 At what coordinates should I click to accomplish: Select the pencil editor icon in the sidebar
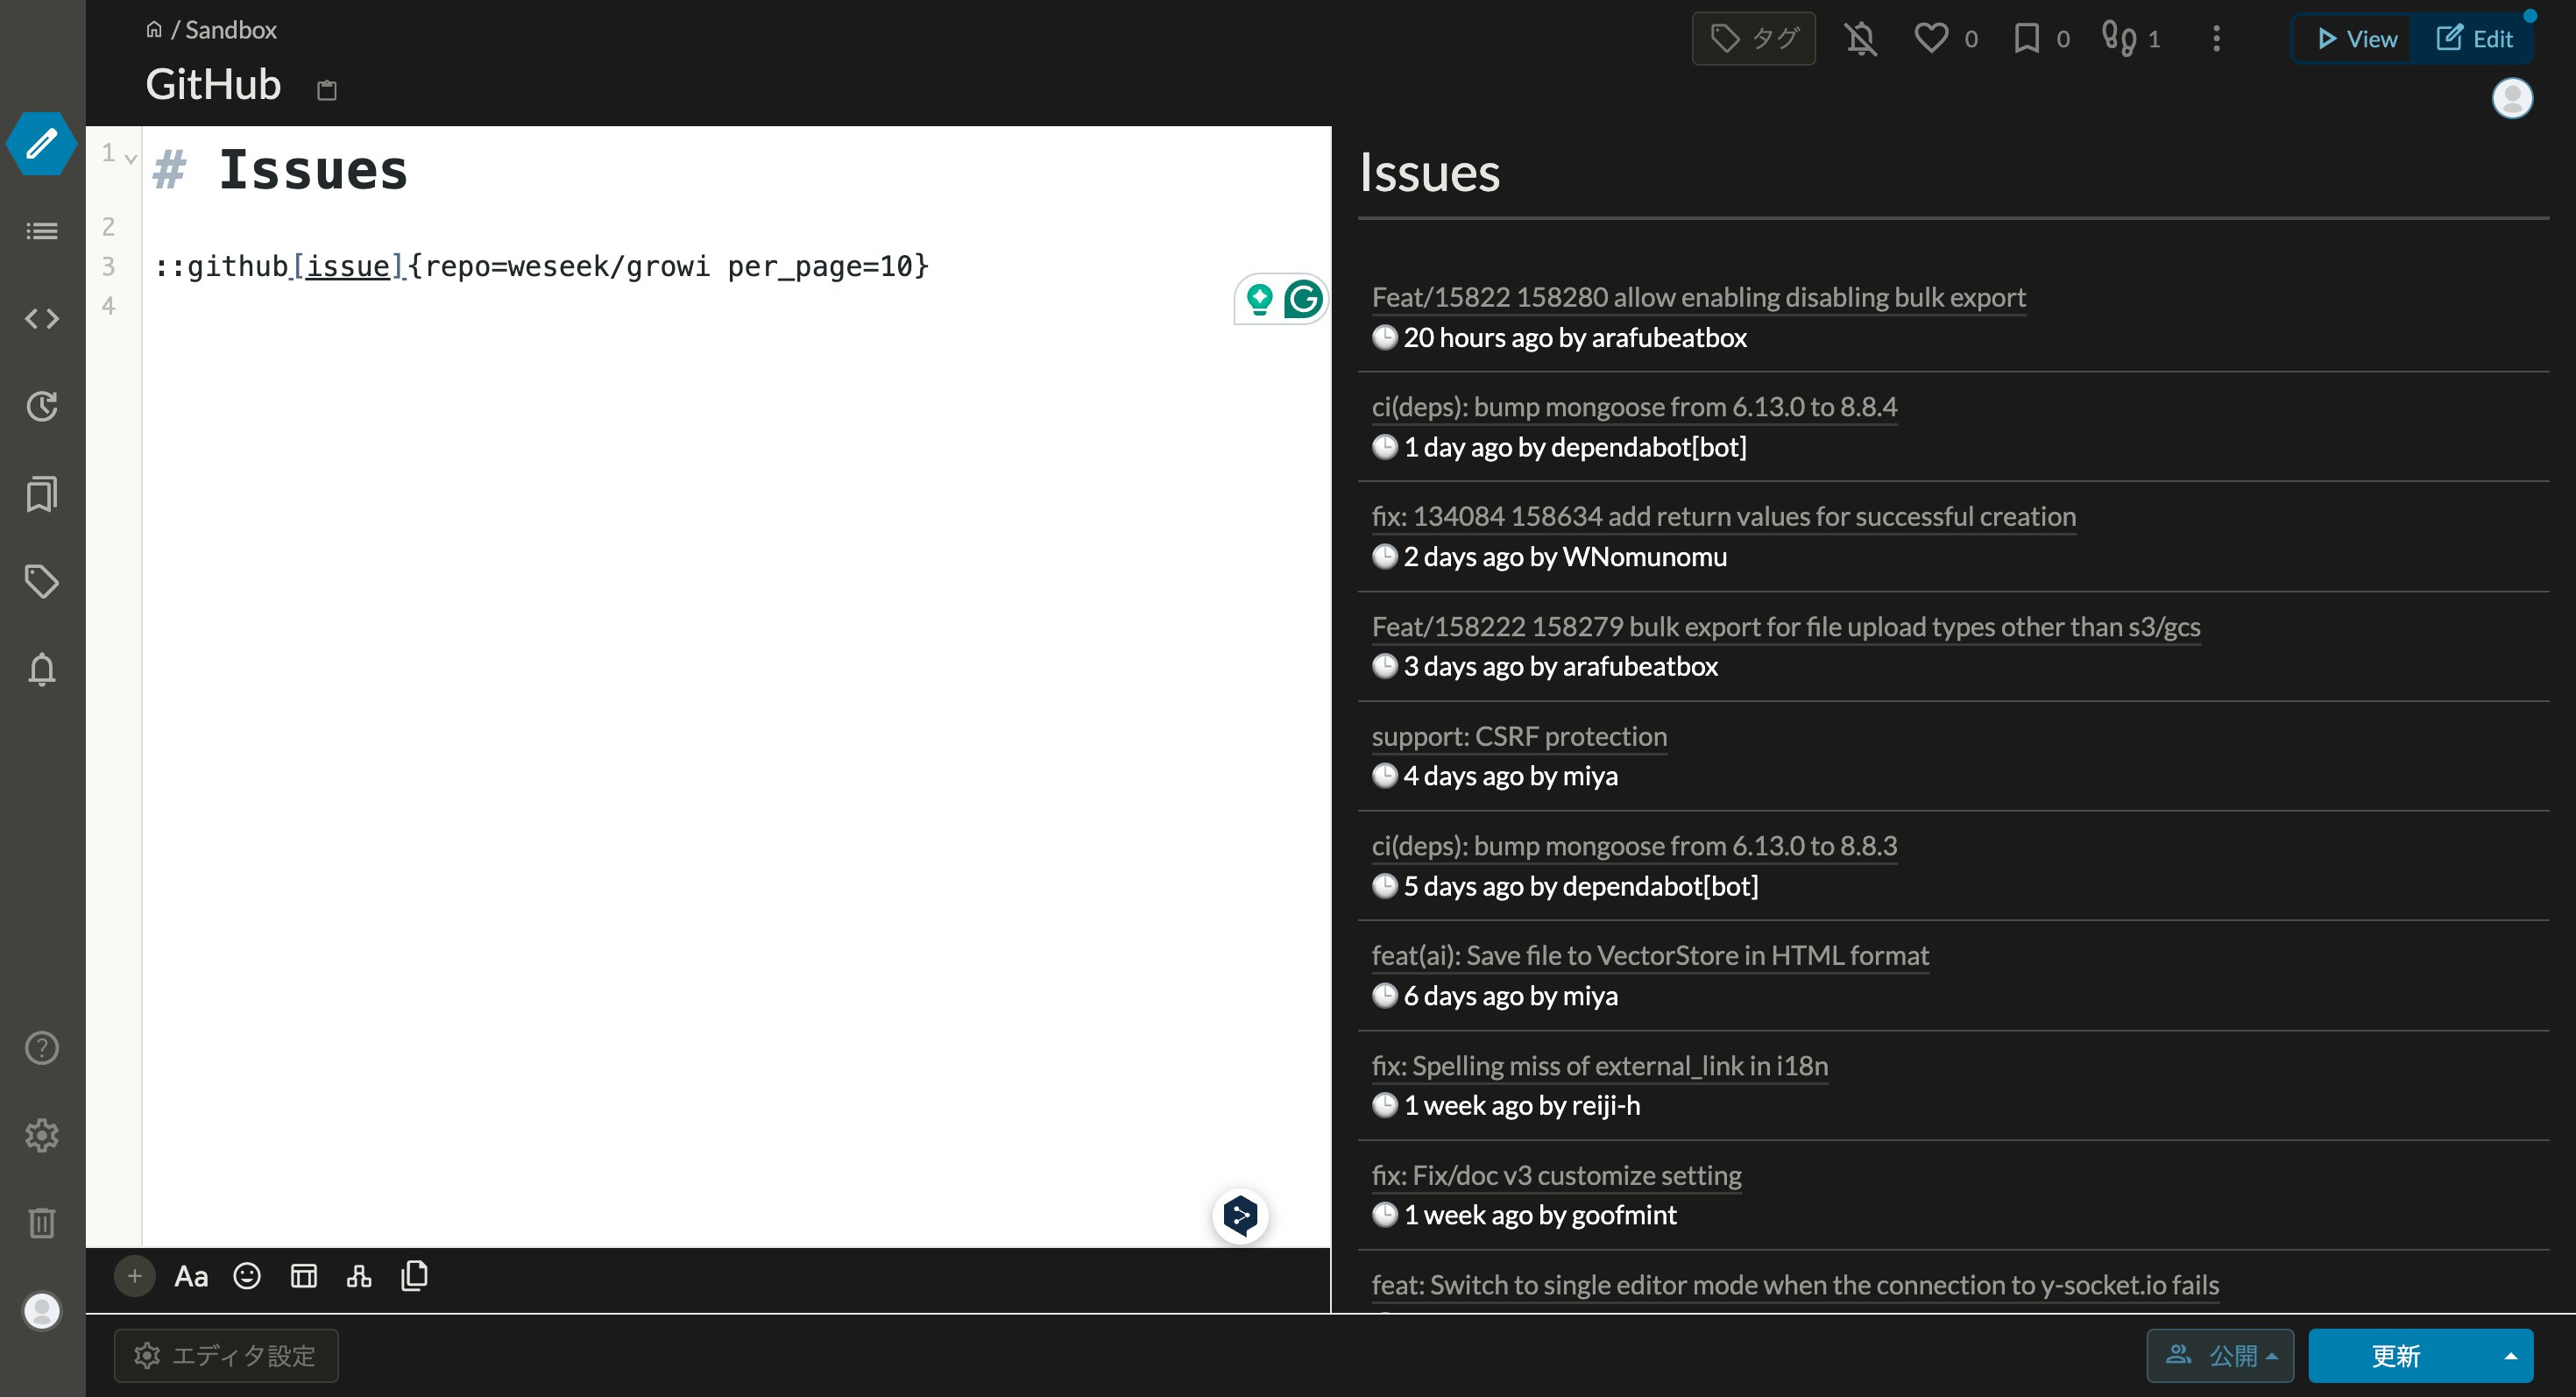[x=41, y=144]
